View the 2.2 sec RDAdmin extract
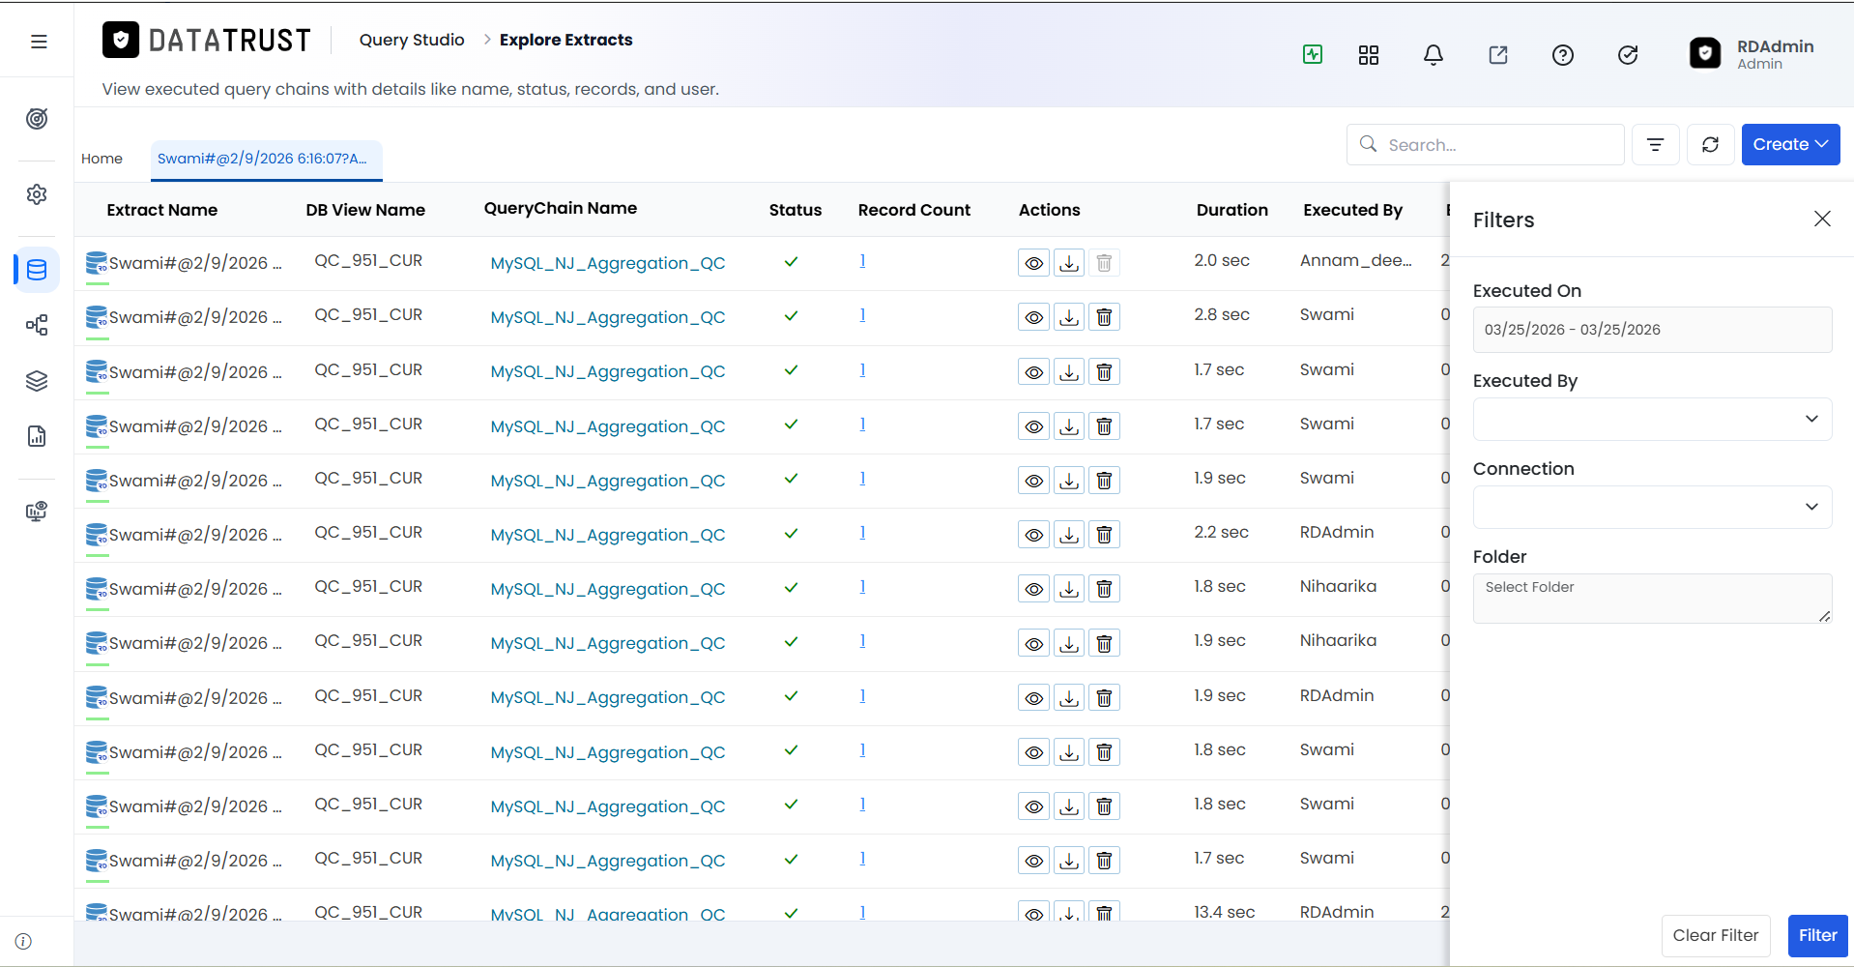The height and width of the screenshot is (967, 1854). 1034,535
